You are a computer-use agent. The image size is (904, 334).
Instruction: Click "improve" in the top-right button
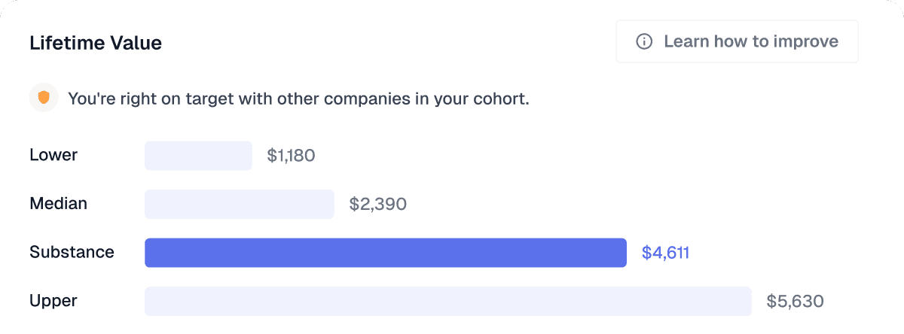tap(808, 41)
